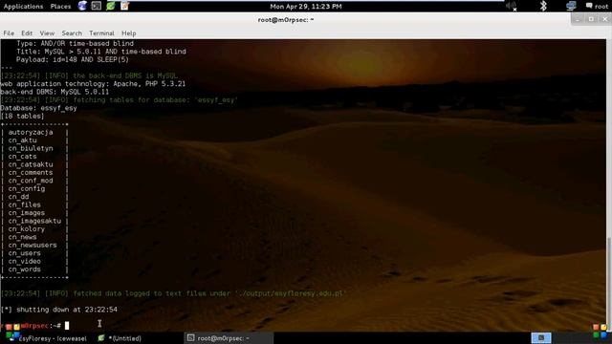The height and width of the screenshot is (344, 612).
Task: Click 'web application technology: Apache, PHP 5.3.21' line
Action: (93, 84)
